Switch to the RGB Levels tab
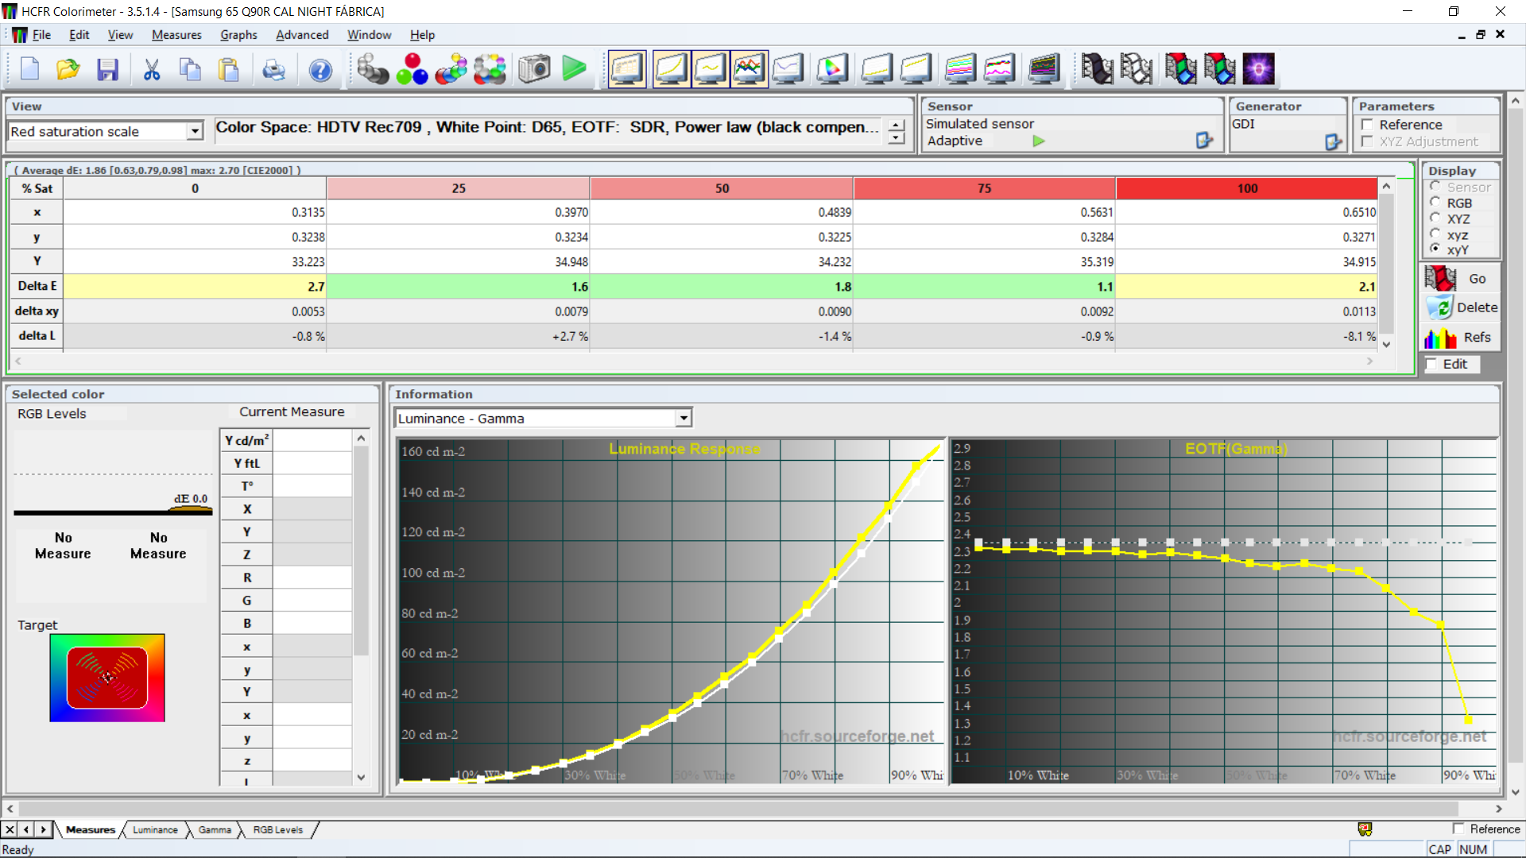Viewport: 1526px width, 858px height. 277,829
